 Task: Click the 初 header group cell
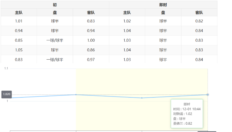55,5
